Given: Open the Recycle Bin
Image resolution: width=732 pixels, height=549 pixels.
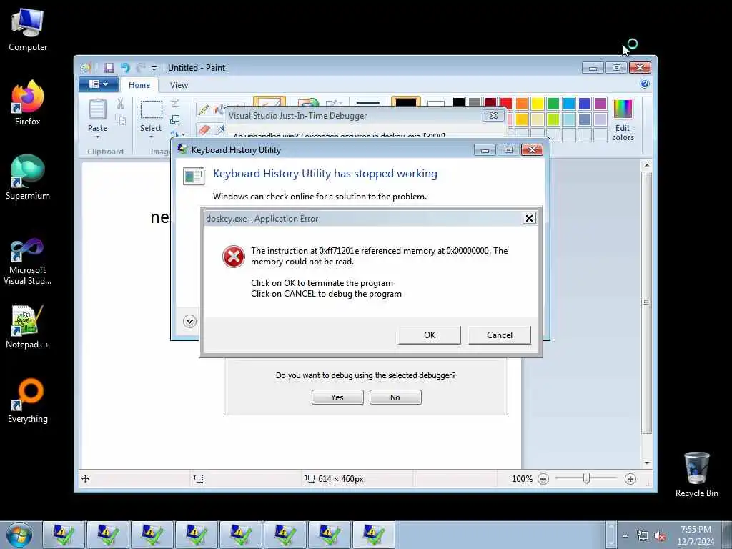Looking at the screenshot, I should [696, 475].
